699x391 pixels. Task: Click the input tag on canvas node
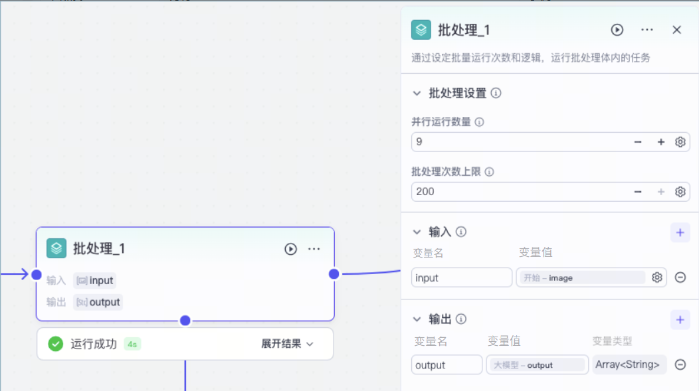pyautogui.click(x=94, y=281)
